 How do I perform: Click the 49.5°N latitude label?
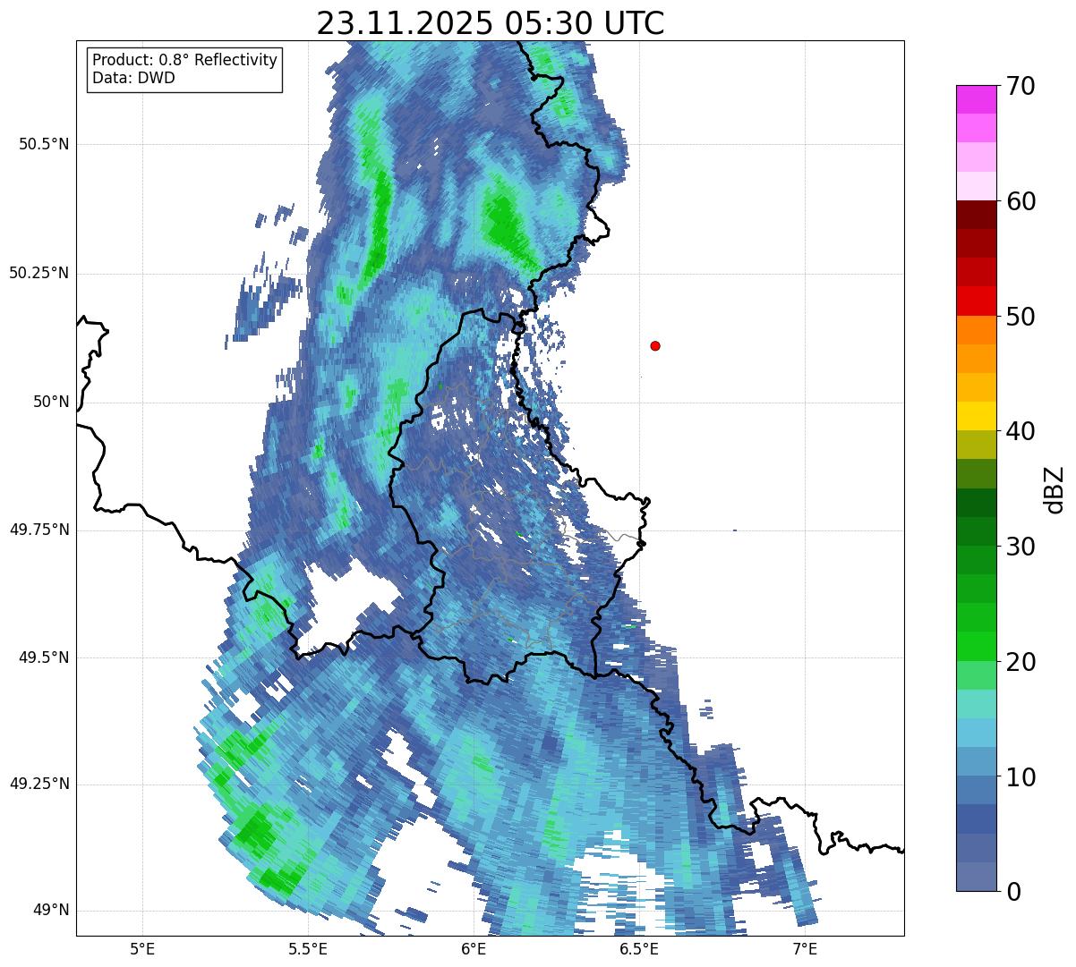click(x=44, y=657)
